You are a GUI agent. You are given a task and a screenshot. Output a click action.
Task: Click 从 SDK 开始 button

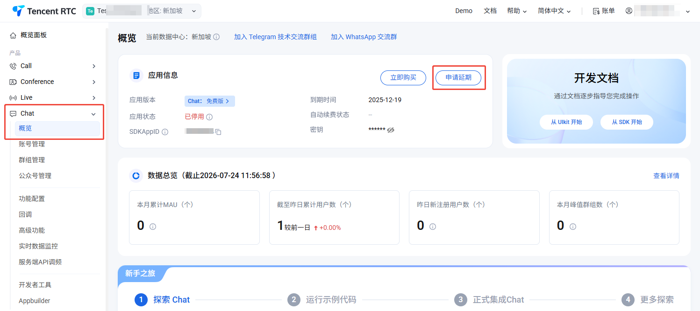point(627,122)
